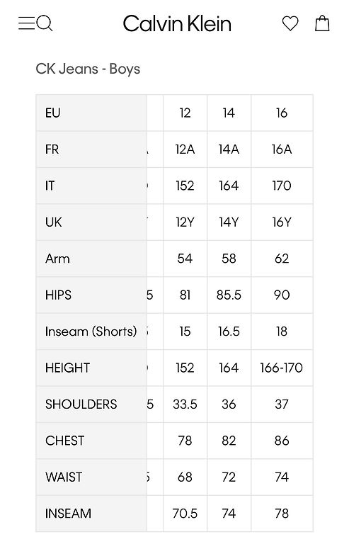Select the HIPS 85.5 value
349x544 pixels.
point(229,295)
